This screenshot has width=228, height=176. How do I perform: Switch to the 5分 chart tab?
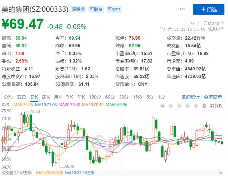150,97
